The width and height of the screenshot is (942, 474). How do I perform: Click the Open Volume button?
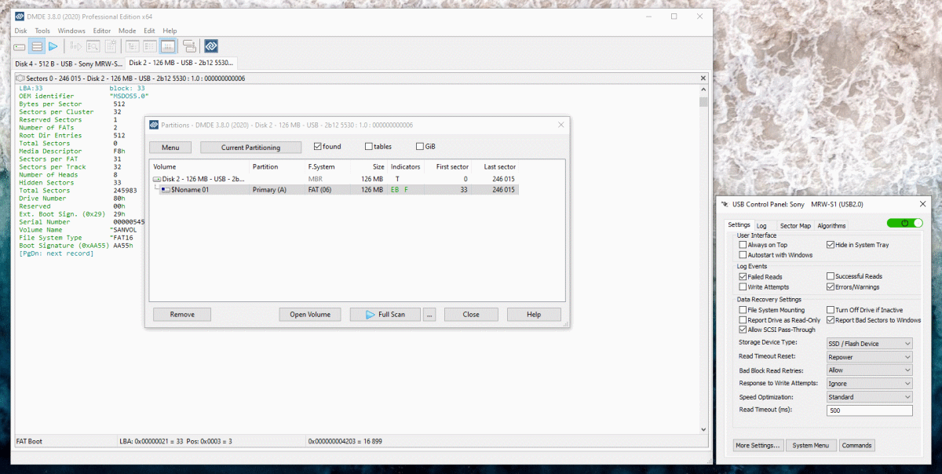tap(310, 315)
